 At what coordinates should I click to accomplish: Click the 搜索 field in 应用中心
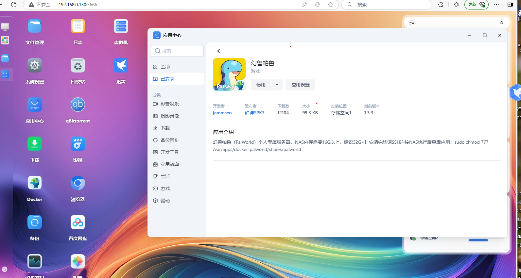pyautogui.click(x=177, y=51)
